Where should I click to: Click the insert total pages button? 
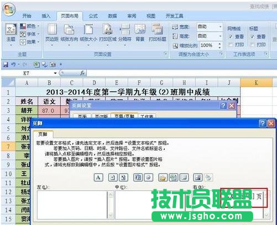(x=123, y=178)
